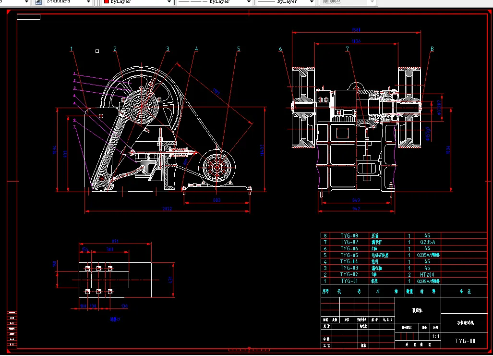Click the small white rectangle at the sheet's top-left corner

pyautogui.click(x=29, y=17)
